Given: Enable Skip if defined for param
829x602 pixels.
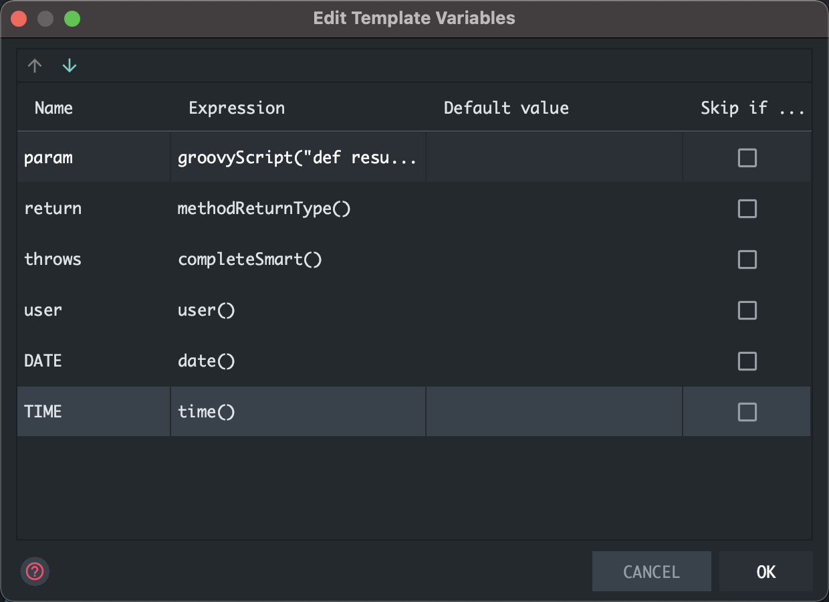Looking at the screenshot, I should point(747,158).
